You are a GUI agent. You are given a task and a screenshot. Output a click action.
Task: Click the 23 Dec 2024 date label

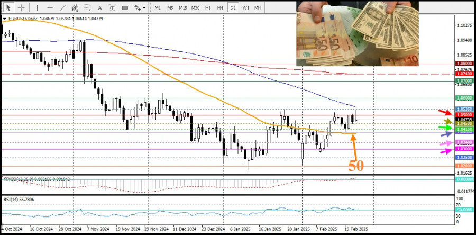click(x=214, y=229)
